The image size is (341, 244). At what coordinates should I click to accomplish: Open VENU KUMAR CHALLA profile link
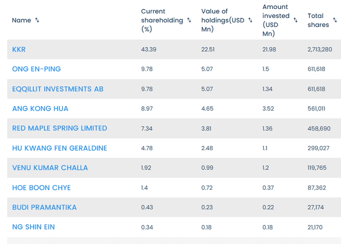[50, 168]
